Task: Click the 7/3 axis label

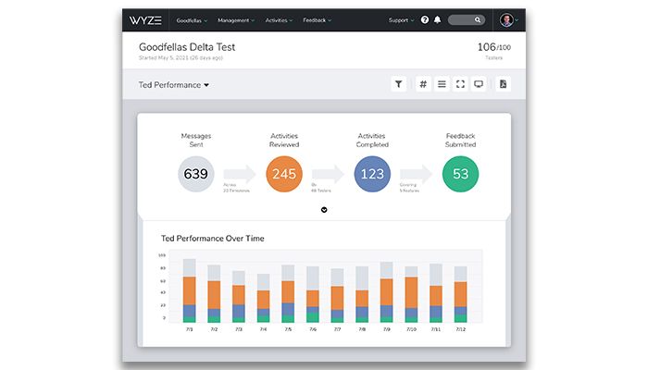Action: point(239,329)
